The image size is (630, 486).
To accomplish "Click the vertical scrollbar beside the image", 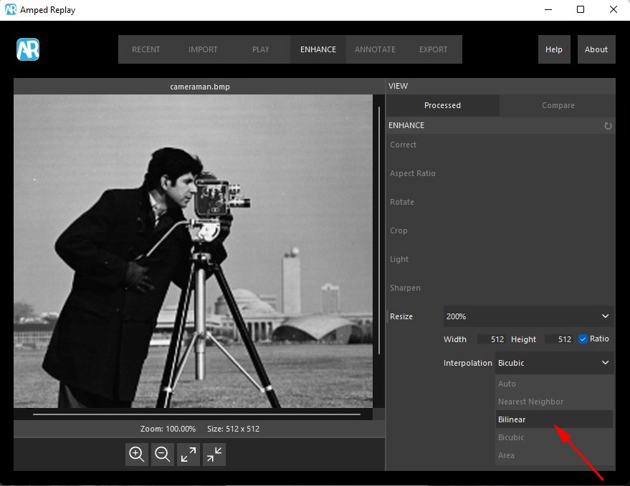I will 379,229.
